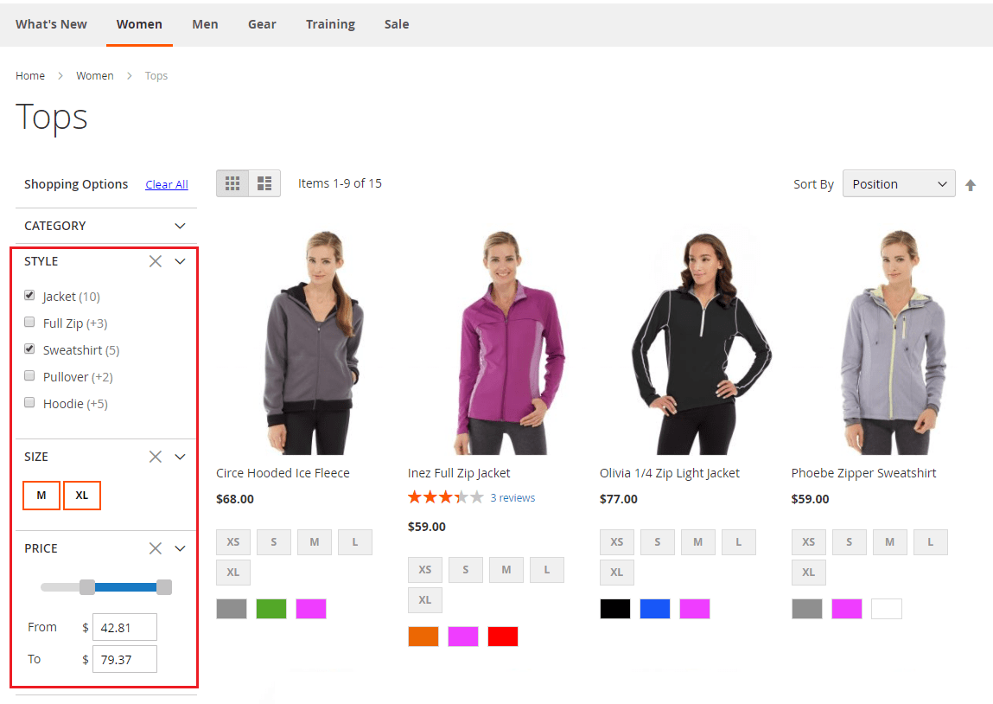This screenshot has width=993, height=704.
Task: Open the Sort By Position dropdown
Action: (x=899, y=183)
